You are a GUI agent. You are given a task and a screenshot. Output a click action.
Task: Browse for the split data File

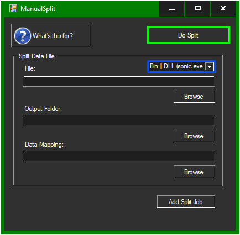(194, 97)
